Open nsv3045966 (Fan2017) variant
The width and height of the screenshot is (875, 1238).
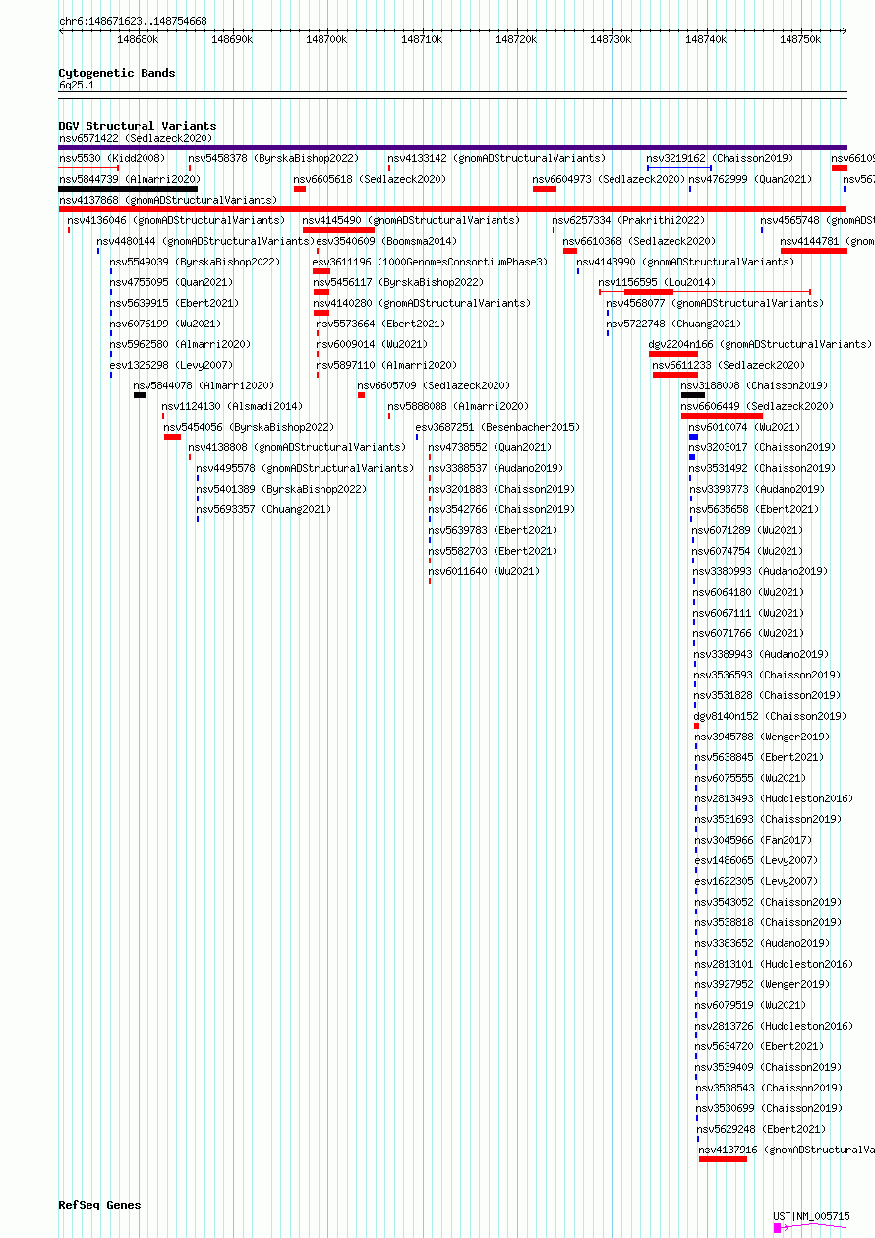coord(753,840)
